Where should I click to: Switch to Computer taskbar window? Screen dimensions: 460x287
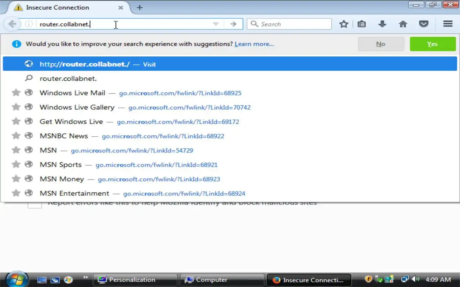pos(222,280)
